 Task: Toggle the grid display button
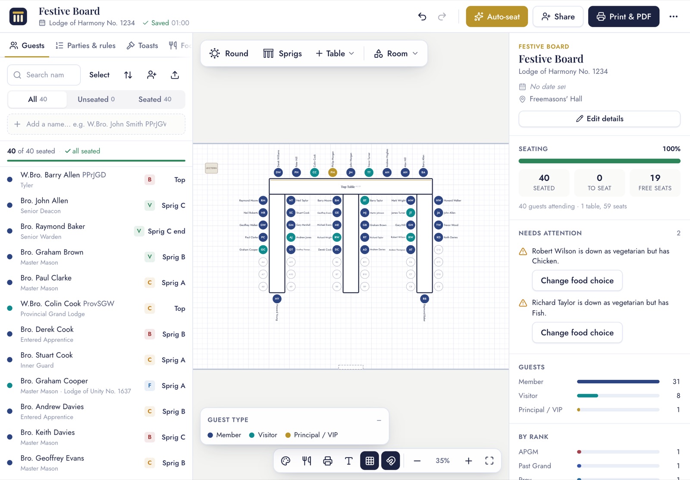click(x=370, y=461)
